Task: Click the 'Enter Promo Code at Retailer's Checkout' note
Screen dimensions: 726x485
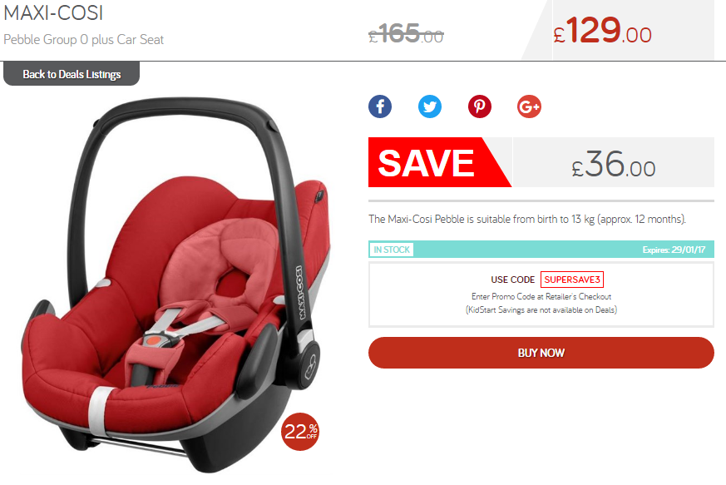Action: 541,296
